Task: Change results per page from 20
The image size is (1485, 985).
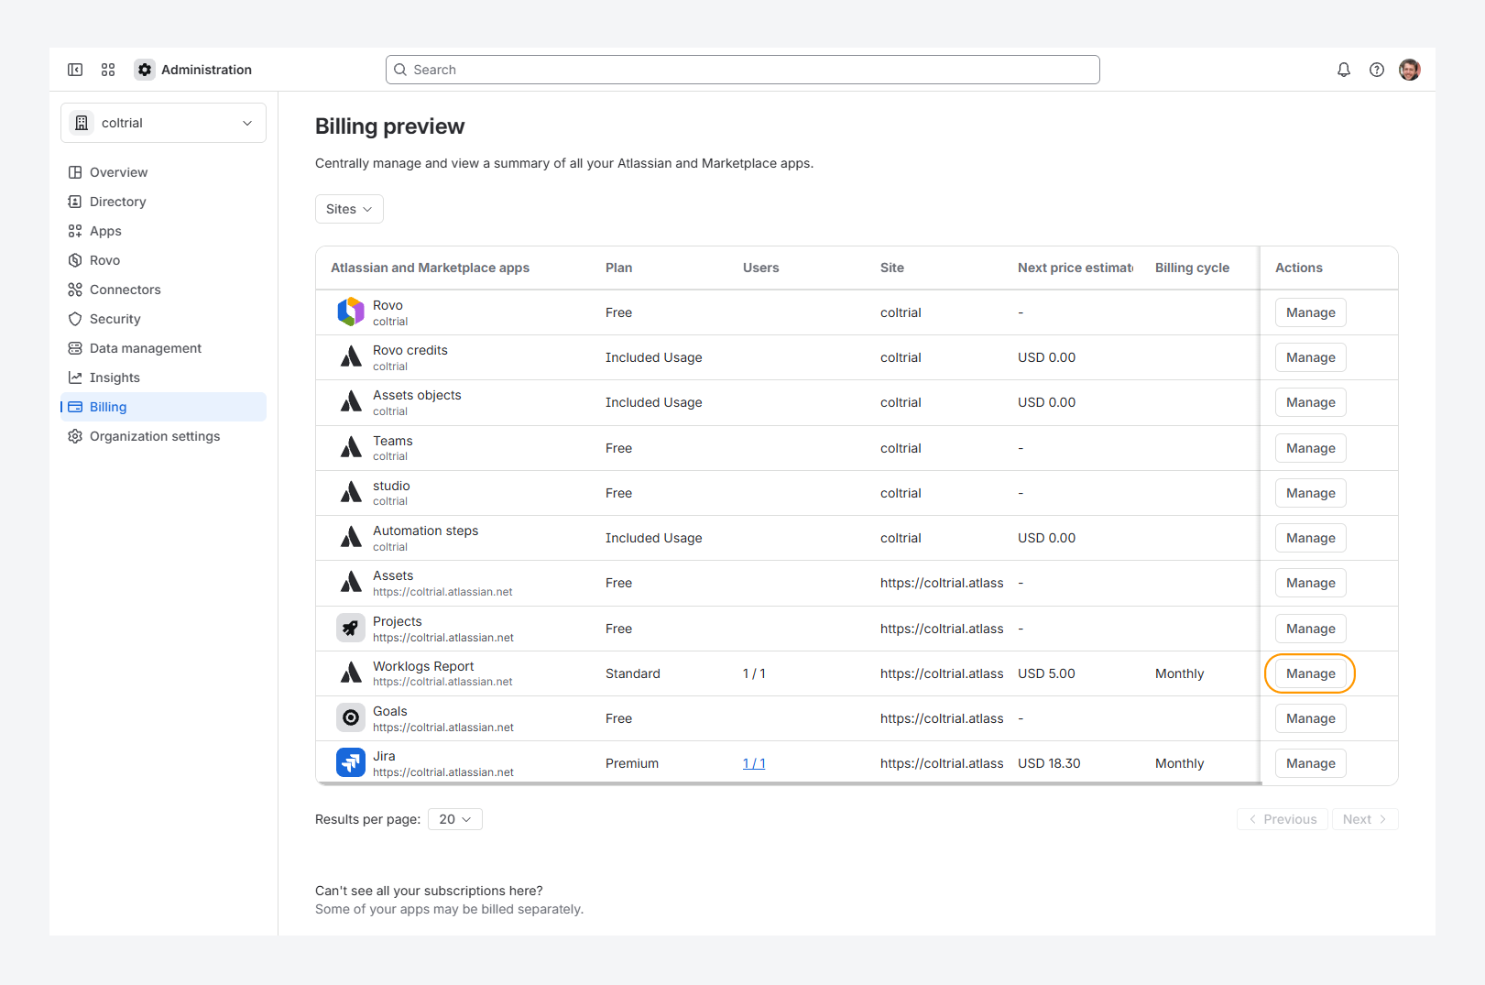Action: 455,819
